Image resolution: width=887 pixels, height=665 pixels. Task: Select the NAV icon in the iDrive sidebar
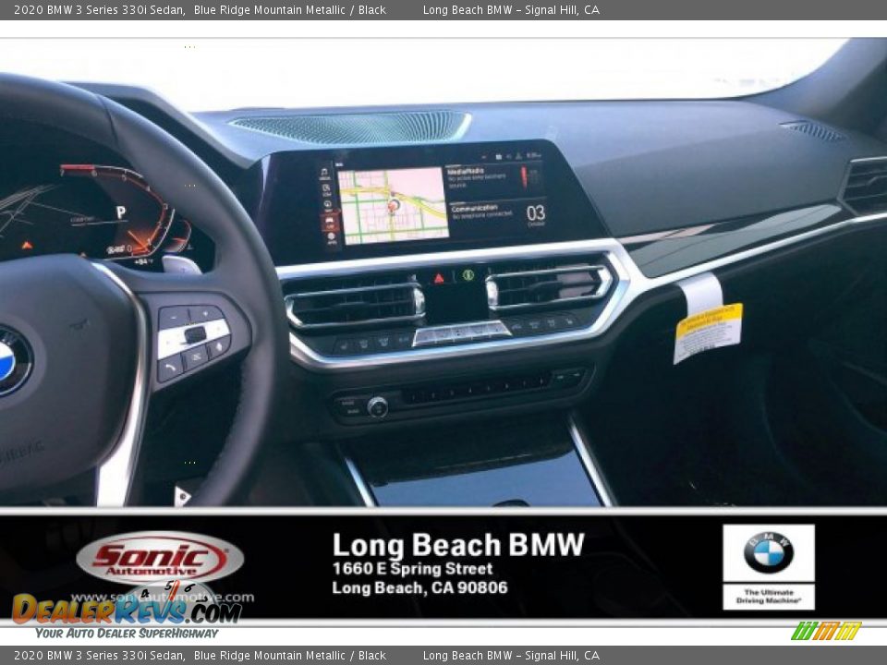tap(327, 202)
